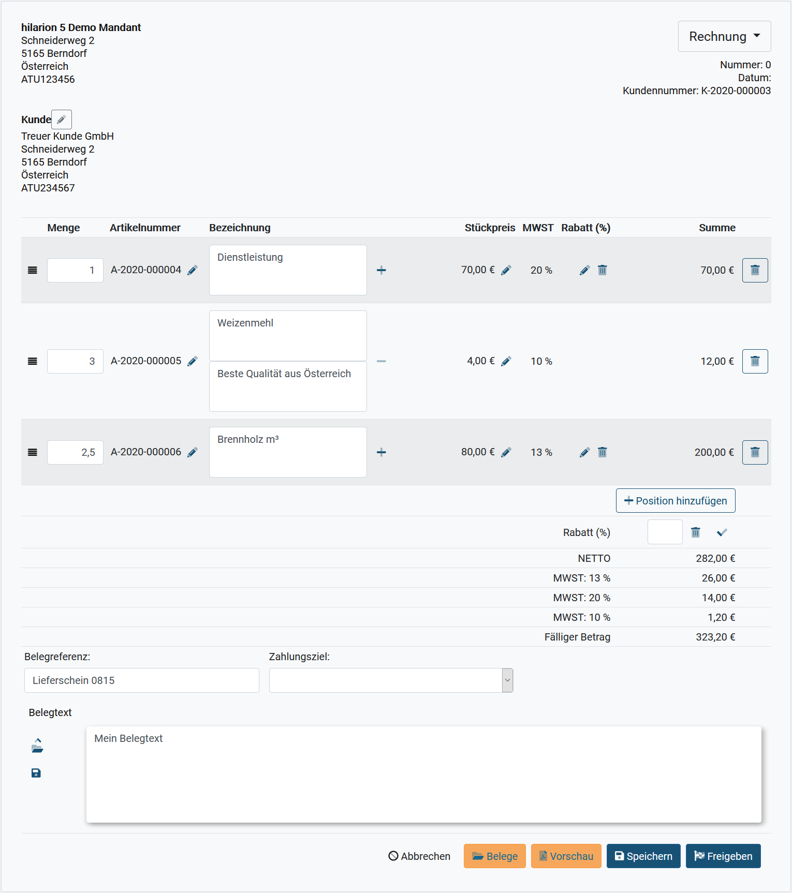Open the Rechnung document type dropdown

point(724,36)
